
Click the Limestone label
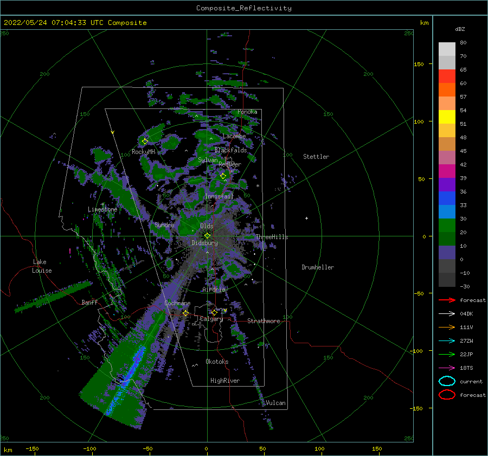[x=102, y=209]
